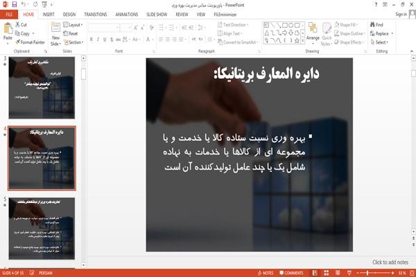Click the slide title text box
The width and height of the screenshot is (416, 277).
(266, 73)
